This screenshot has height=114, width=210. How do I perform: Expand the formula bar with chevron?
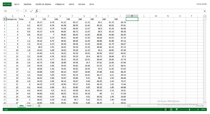point(204,11)
